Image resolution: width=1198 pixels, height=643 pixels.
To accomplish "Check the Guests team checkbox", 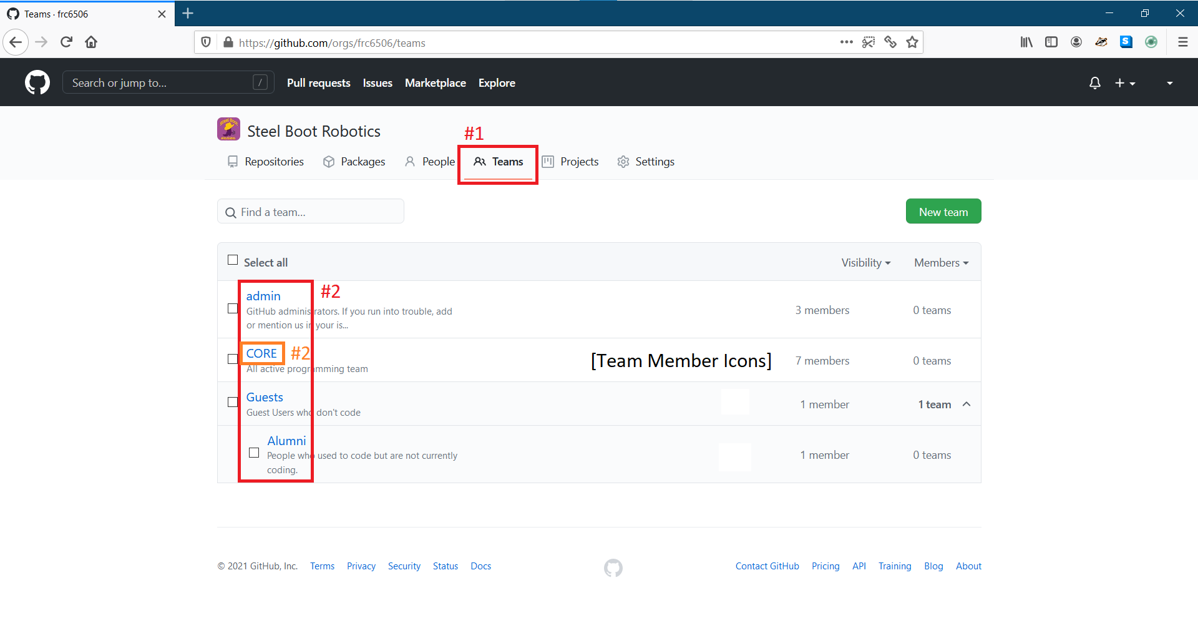I will tap(233, 402).
